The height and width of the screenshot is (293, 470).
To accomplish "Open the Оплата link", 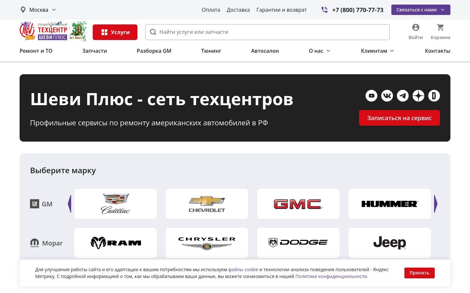I will click(x=211, y=10).
